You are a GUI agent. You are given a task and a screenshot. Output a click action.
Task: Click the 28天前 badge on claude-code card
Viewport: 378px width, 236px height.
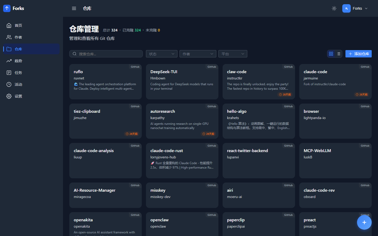tap(362, 94)
